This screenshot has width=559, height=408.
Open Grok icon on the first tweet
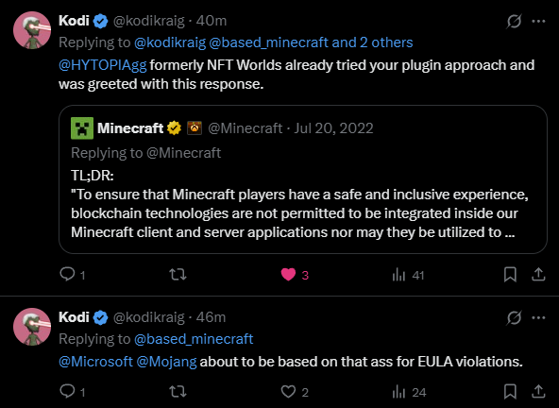pyautogui.click(x=514, y=21)
